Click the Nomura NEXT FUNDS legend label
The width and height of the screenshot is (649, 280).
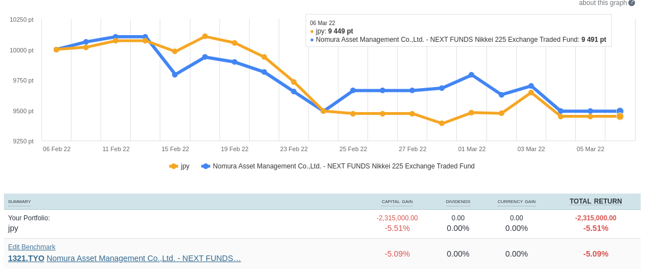point(343,166)
